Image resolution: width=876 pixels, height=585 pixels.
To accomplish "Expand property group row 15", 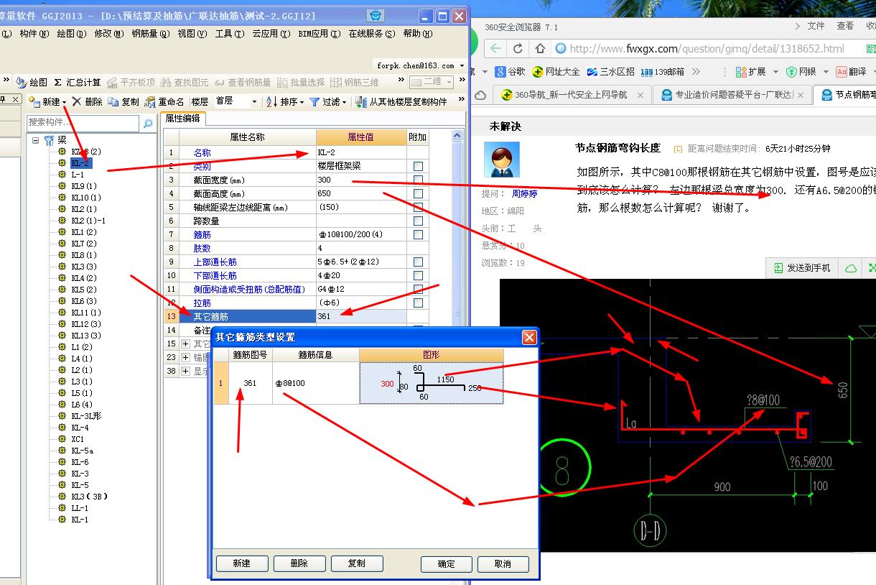I will pyautogui.click(x=186, y=344).
